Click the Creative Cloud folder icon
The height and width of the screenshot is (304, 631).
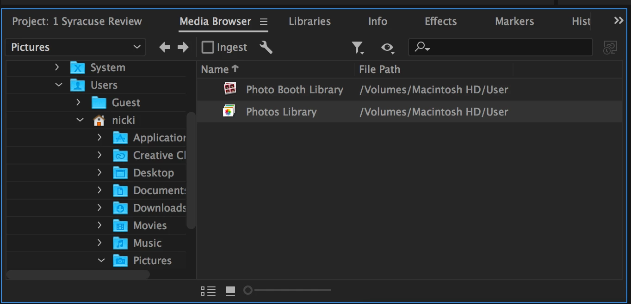pyautogui.click(x=120, y=155)
